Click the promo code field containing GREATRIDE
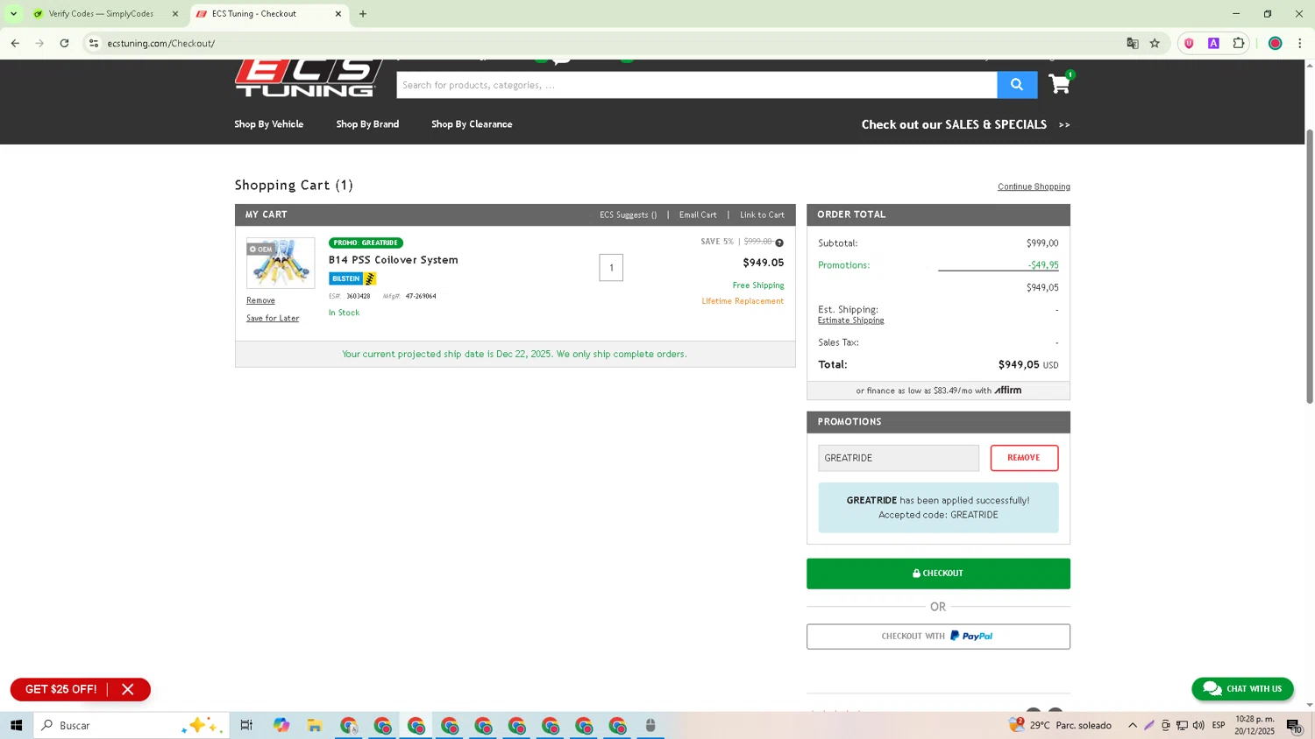 coord(899,458)
